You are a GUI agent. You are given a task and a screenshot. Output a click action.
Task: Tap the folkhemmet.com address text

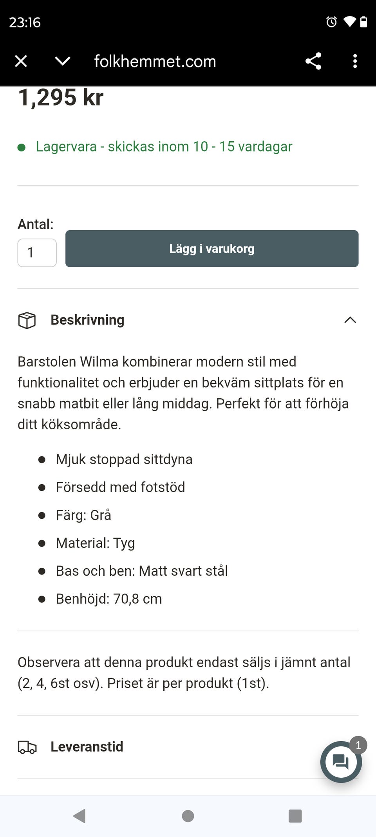[155, 62]
